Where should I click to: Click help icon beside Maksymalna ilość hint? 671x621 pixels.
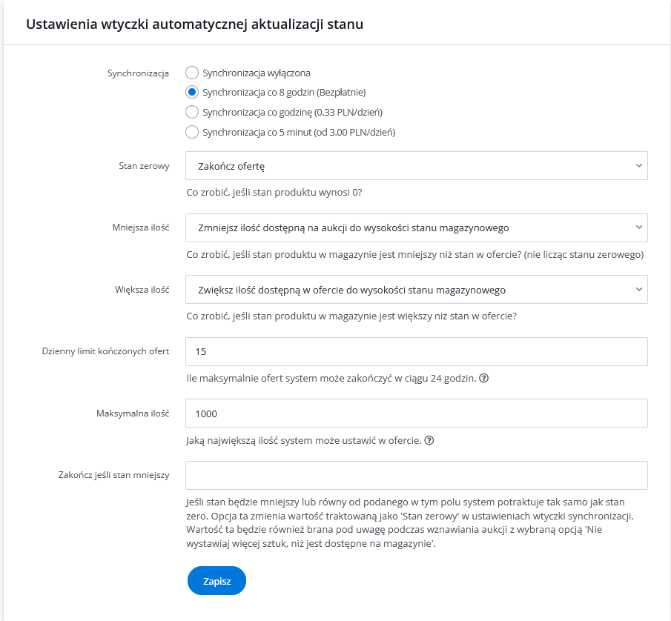pos(429,440)
